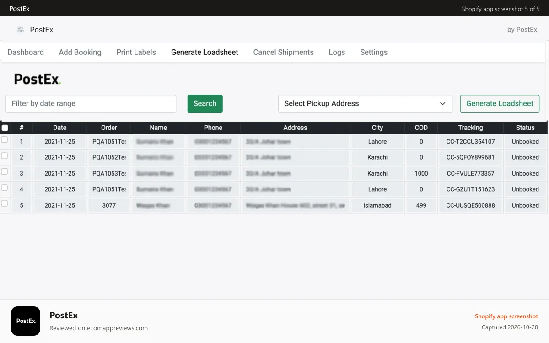Click tracking cell CC-FVULE773357

pyautogui.click(x=470, y=173)
